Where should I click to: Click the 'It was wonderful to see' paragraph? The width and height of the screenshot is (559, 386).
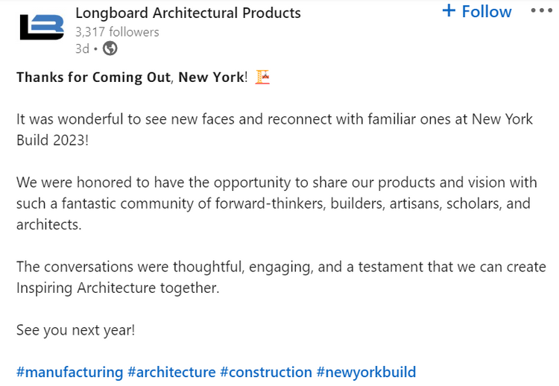coord(274,130)
